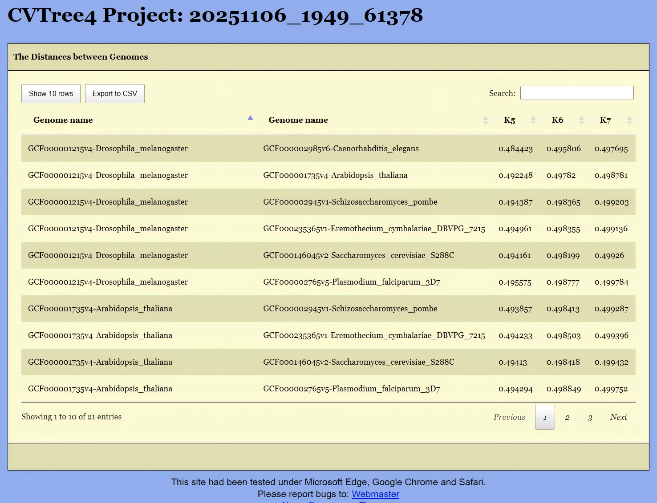The image size is (657, 503).
Task: Click inside the Search field
Action: point(576,93)
